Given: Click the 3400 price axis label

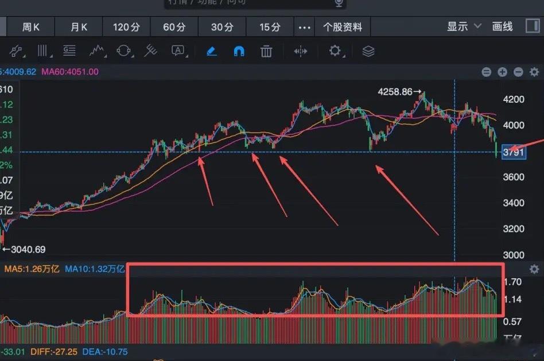Looking at the screenshot, I should 514,203.
